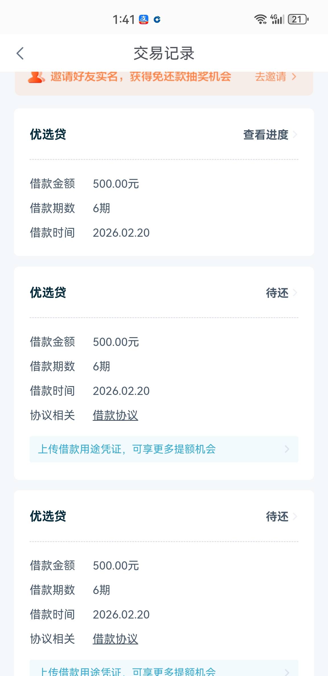328x676 pixels.
Task: Open 待还 status on the third loan
Action: [x=277, y=516]
